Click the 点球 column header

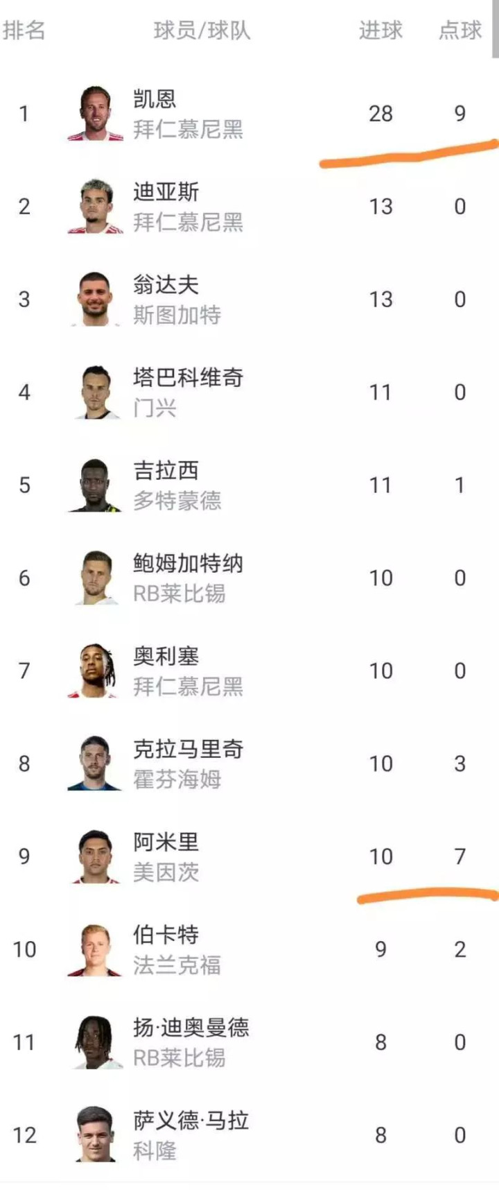[x=460, y=31]
